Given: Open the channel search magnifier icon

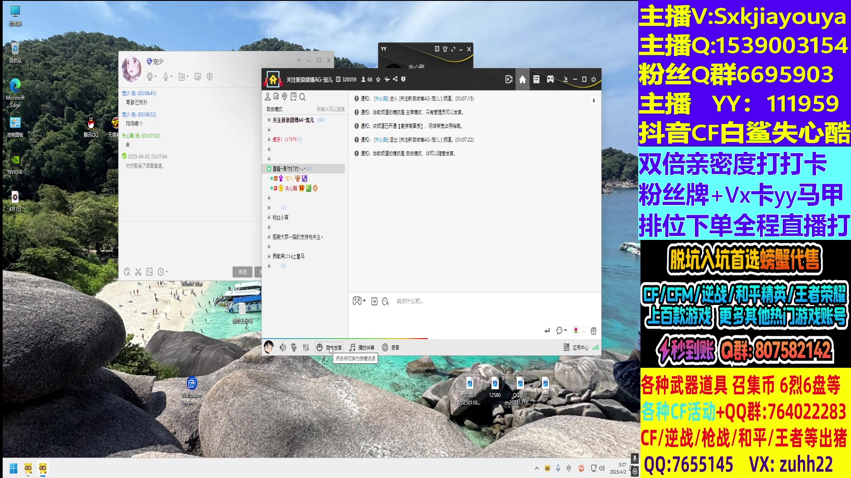Looking at the screenshot, I should click(x=302, y=96).
